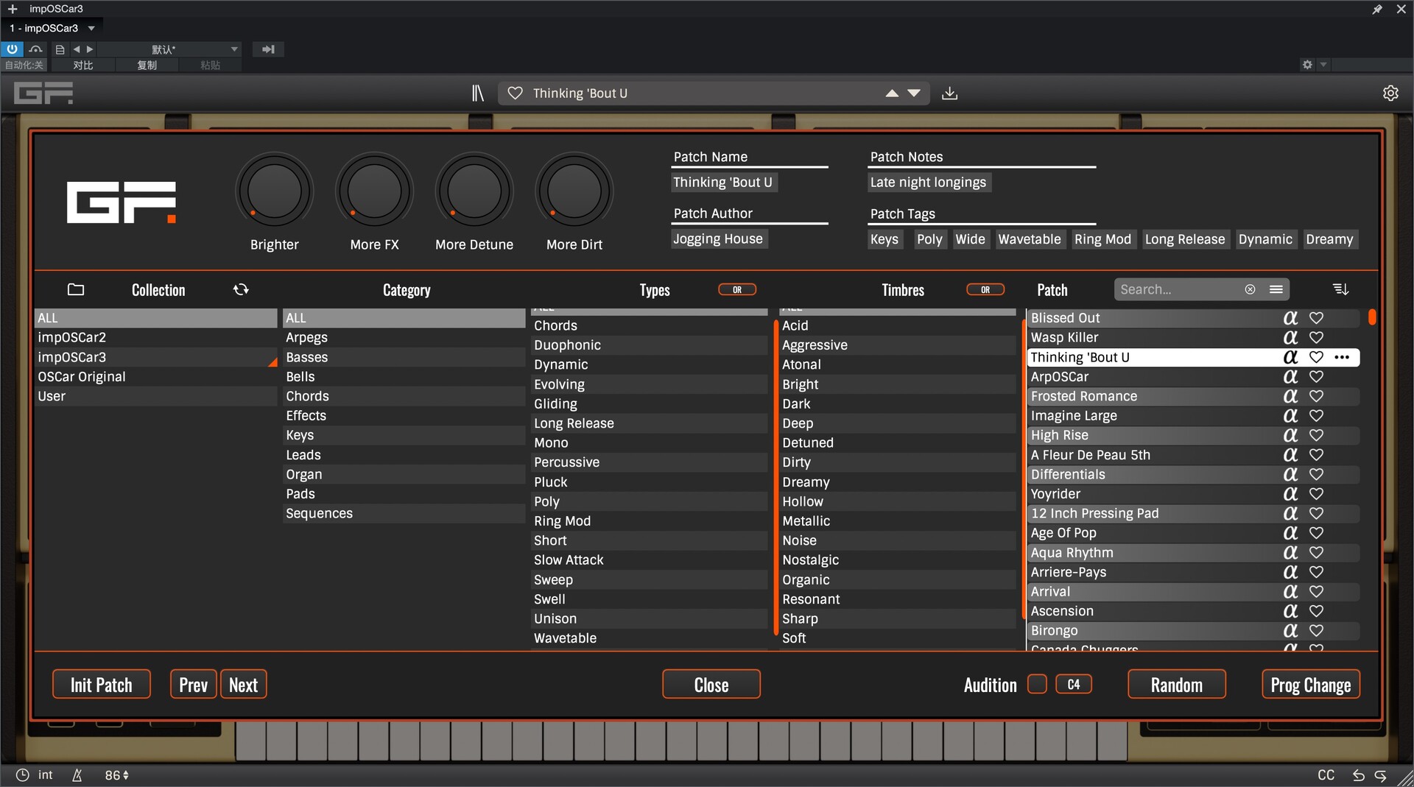Open the preset dropdown in host toolbar
The height and width of the screenshot is (787, 1414).
(x=234, y=49)
